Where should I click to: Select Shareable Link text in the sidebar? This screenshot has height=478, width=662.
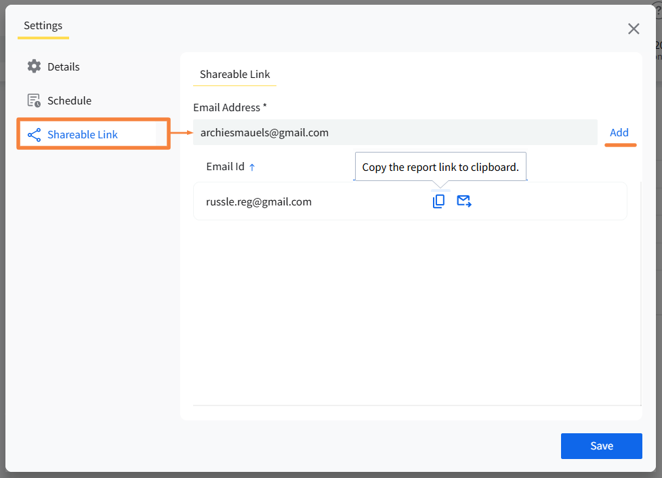coord(83,134)
